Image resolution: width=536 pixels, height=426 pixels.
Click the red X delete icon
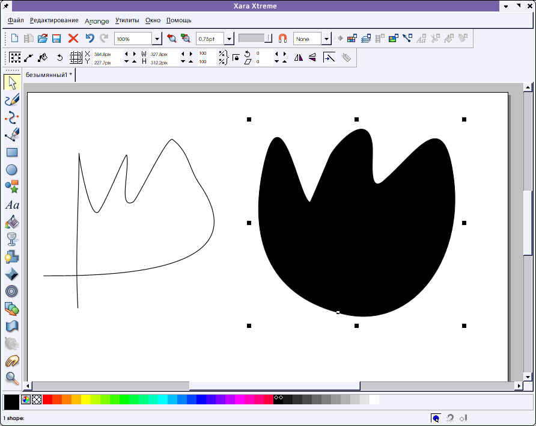[x=73, y=39]
